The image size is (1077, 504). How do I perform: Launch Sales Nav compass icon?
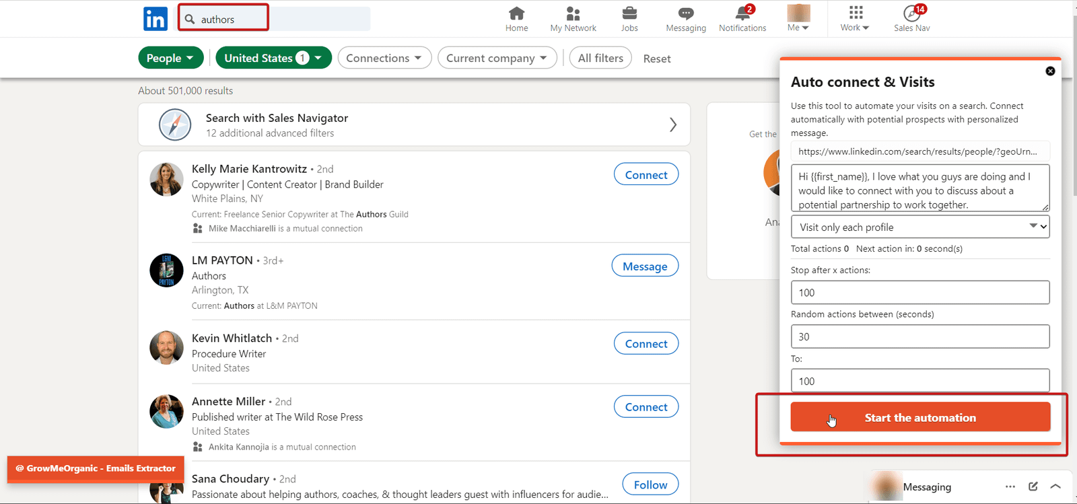coord(912,19)
